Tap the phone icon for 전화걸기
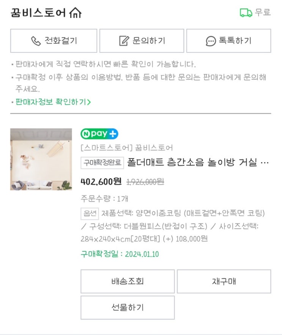 click(36, 41)
